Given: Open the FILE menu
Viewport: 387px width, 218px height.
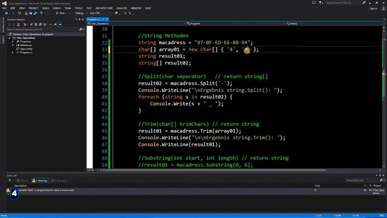Looking at the screenshot, I should point(4,8).
